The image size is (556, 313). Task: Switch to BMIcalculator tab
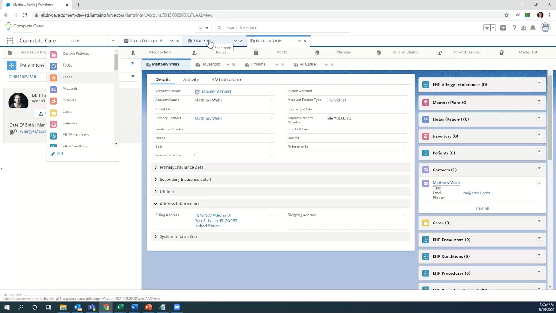pyautogui.click(x=226, y=80)
